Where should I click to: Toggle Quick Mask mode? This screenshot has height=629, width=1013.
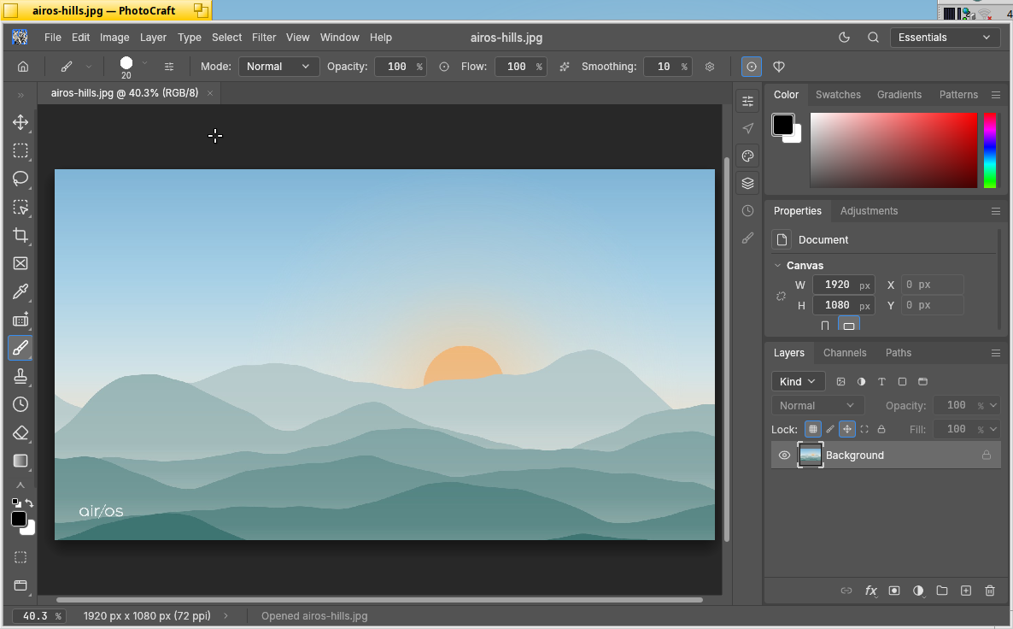[20, 557]
